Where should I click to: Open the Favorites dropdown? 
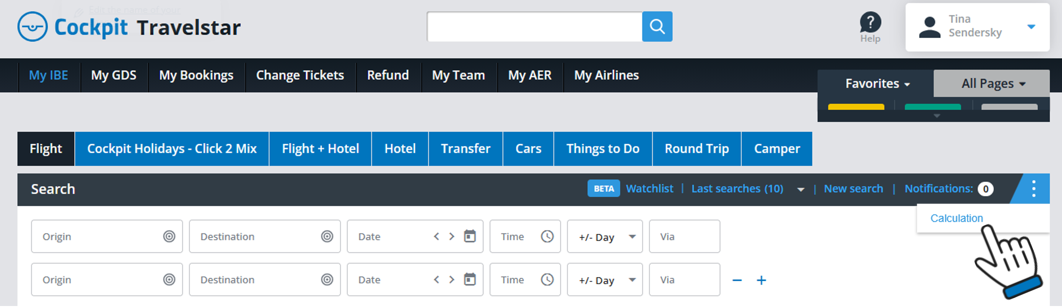click(877, 84)
